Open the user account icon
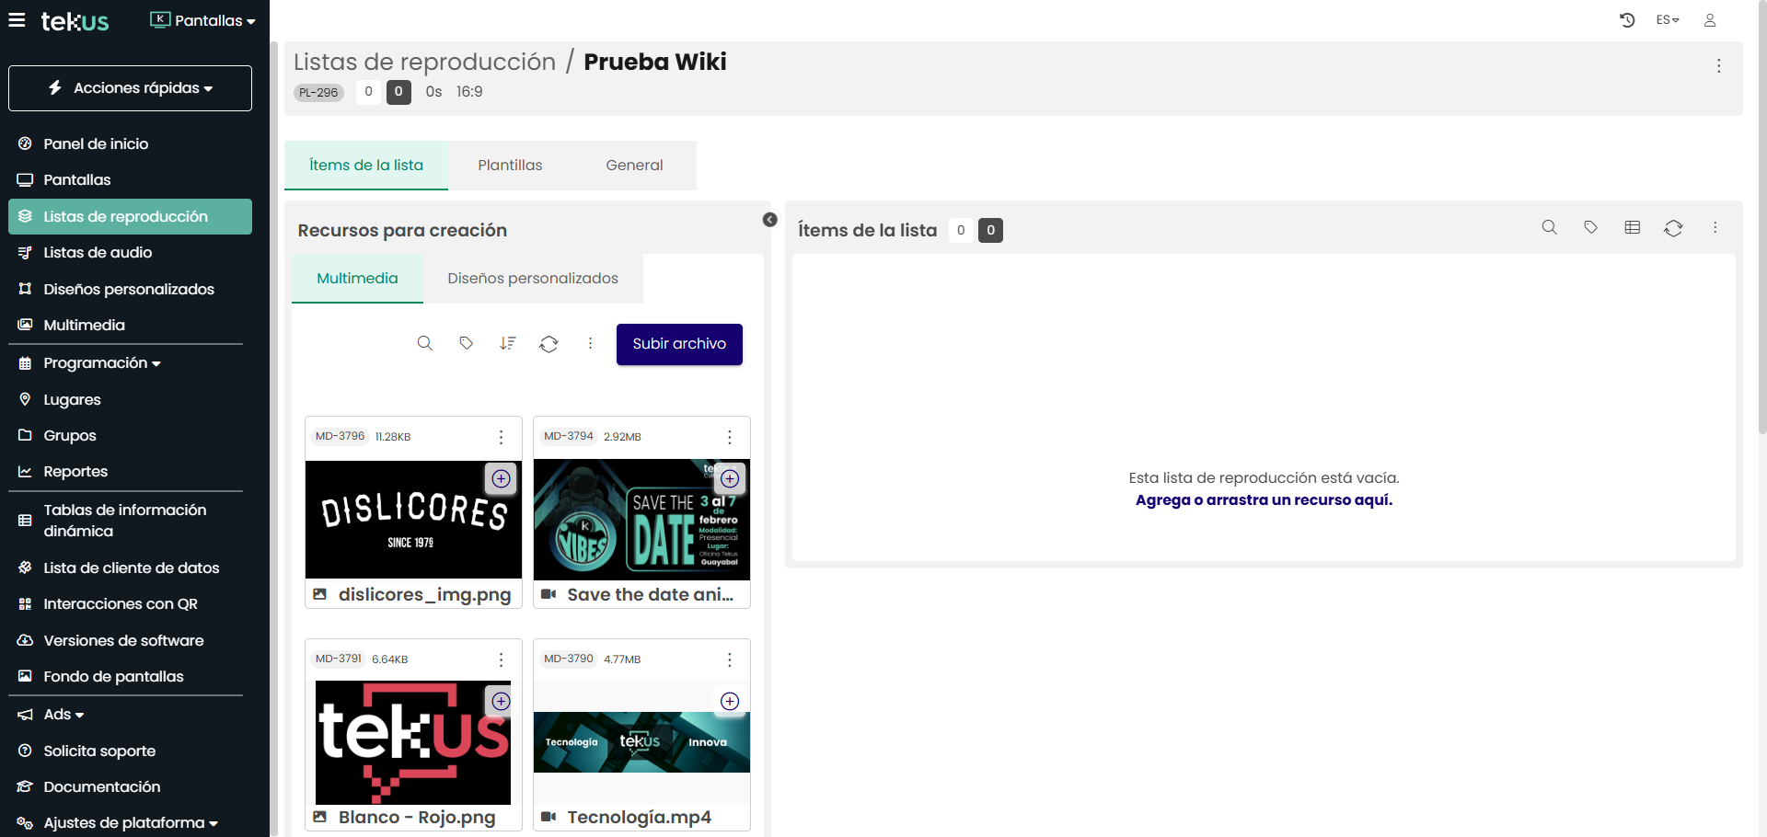Screen dimensions: 1767x837 pyautogui.click(x=1710, y=20)
